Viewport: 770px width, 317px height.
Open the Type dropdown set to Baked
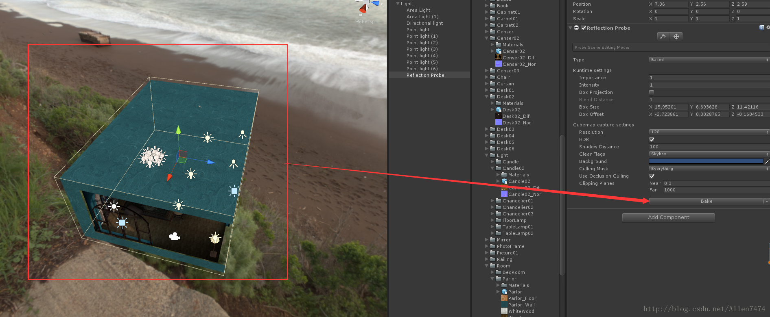pos(709,60)
